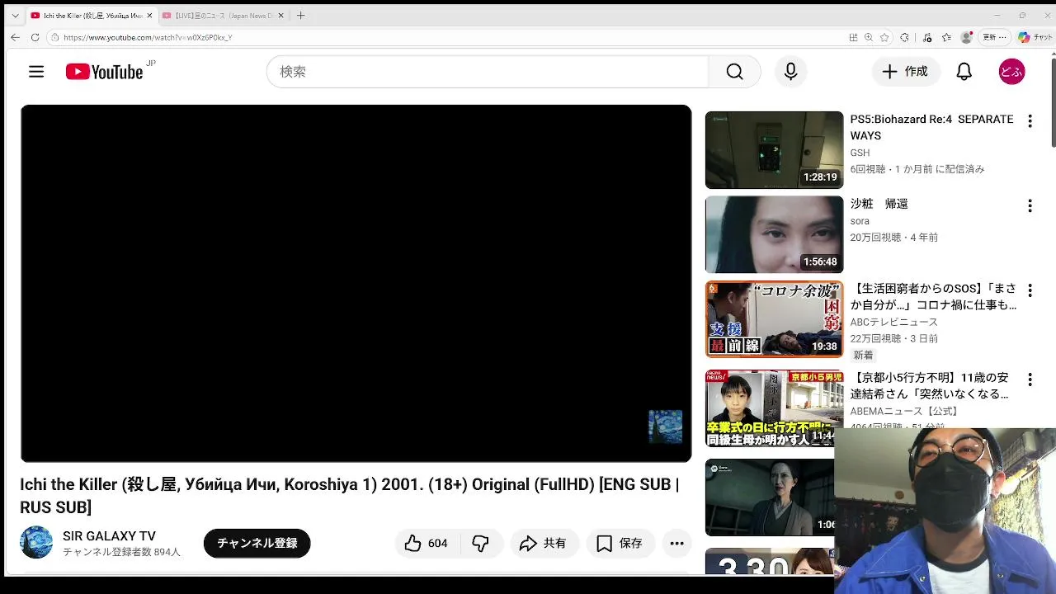Screen dimensions: 1056x594
Task: View site information lock icon
Action: point(54,37)
